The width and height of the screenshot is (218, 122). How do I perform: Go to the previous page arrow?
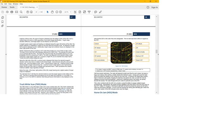point(28,12)
